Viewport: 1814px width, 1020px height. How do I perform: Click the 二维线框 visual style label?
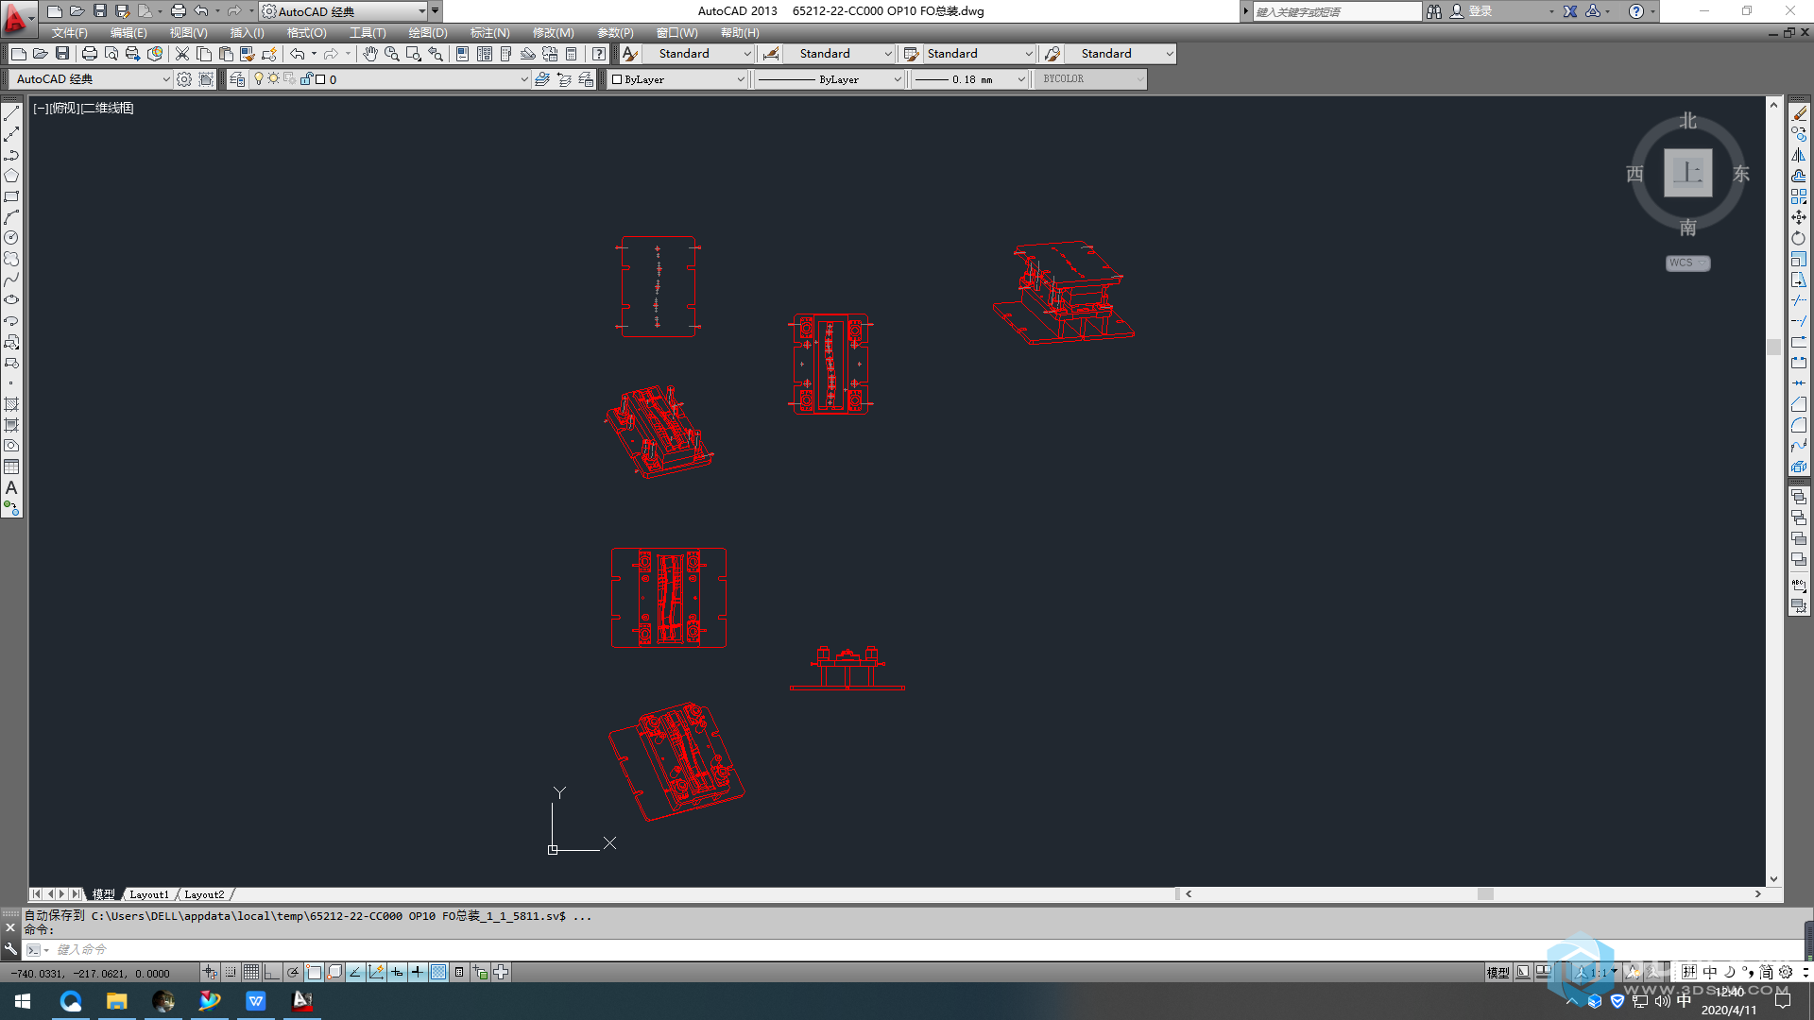pos(107,108)
